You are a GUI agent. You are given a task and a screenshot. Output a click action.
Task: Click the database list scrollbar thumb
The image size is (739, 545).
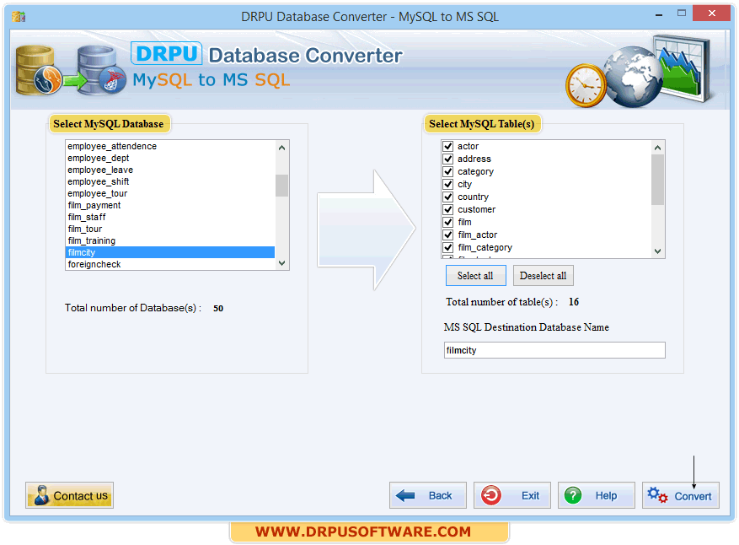tap(281, 186)
